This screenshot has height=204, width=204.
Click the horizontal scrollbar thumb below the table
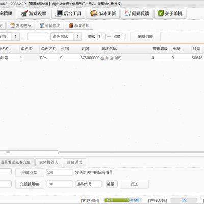pos(29,152)
